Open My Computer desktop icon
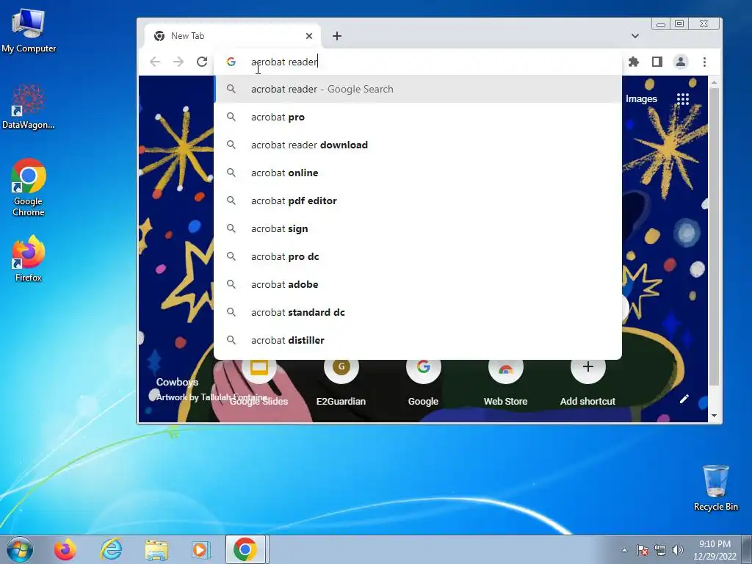The width and height of the screenshot is (752, 564). pos(29,31)
